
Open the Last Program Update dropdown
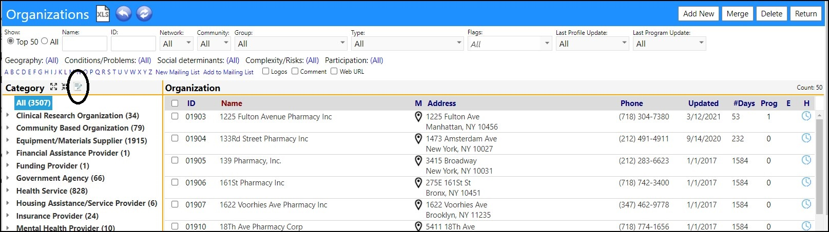click(669, 44)
